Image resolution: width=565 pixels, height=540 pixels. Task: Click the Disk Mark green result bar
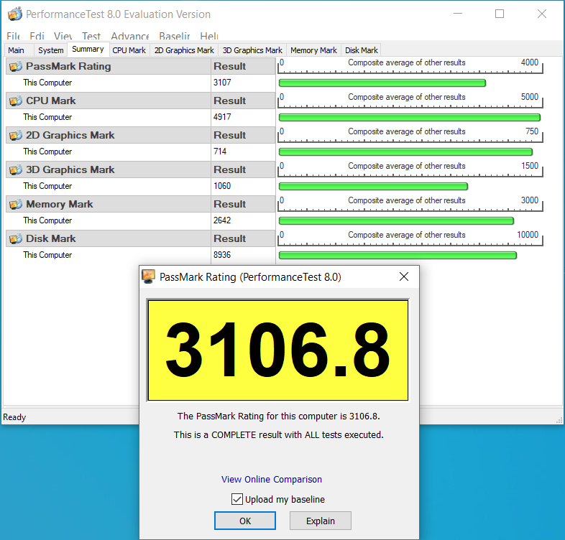click(x=398, y=255)
